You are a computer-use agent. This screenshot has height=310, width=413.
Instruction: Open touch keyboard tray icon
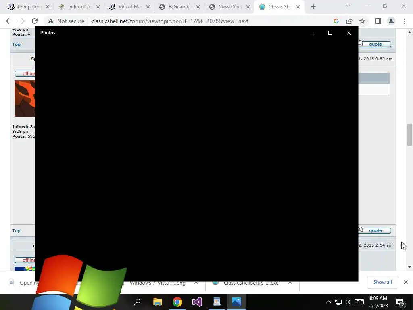[359, 302]
